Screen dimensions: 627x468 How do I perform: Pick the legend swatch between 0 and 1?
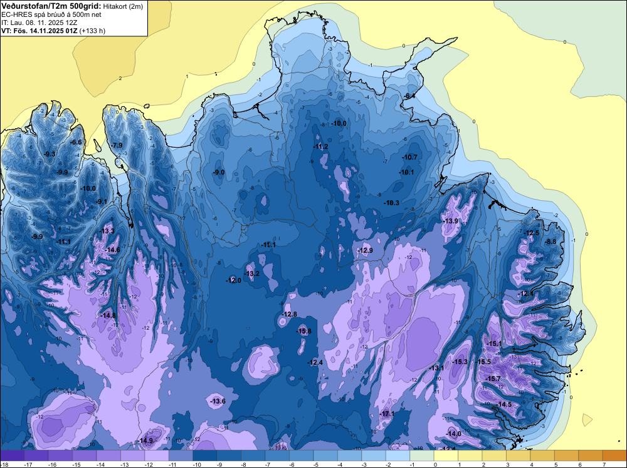(x=446, y=455)
